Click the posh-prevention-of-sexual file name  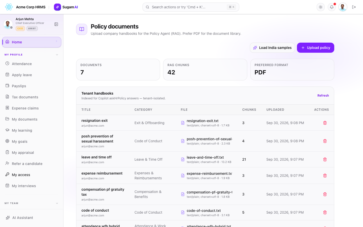209,139
